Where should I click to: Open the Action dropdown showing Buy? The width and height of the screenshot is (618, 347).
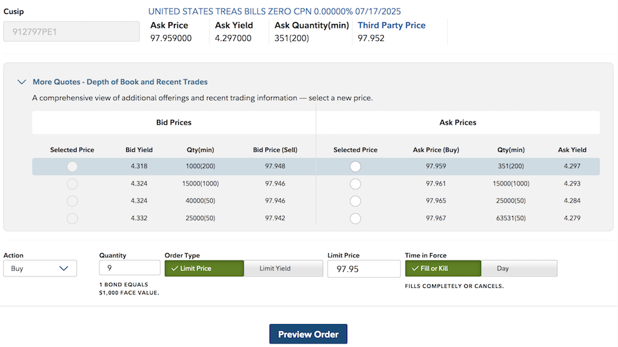[x=40, y=269]
